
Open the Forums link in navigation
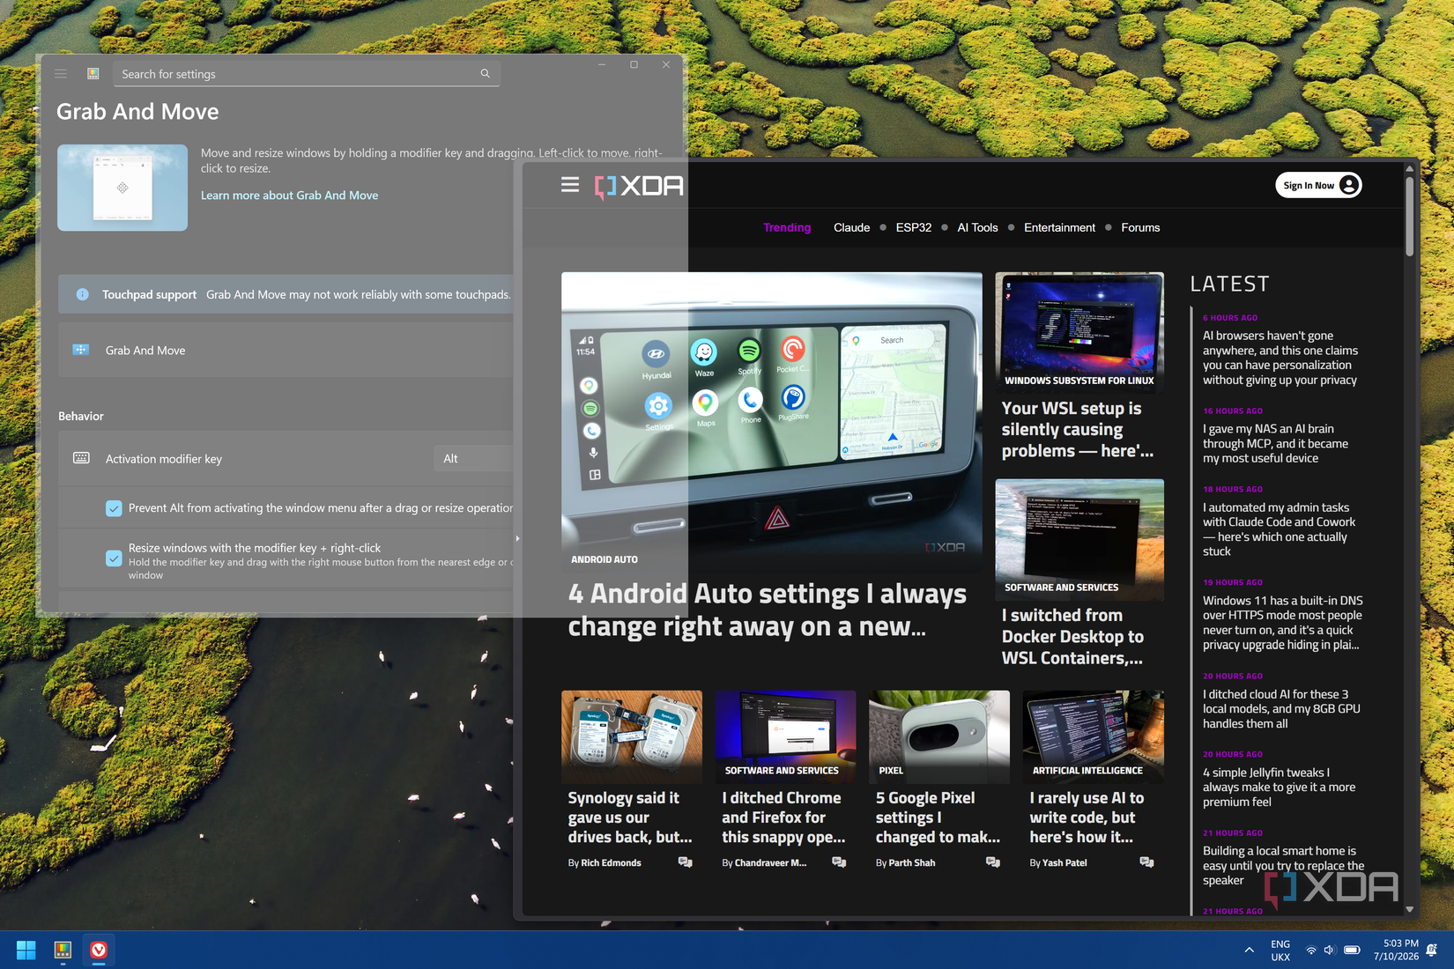pyautogui.click(x=1140, y=227)
